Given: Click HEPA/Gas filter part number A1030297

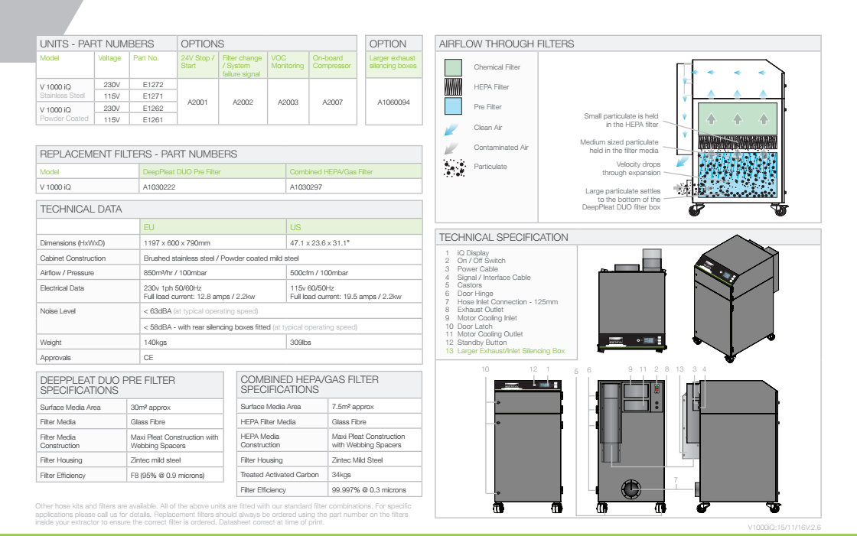Looking at the screenshot, I should coord(306,187).
